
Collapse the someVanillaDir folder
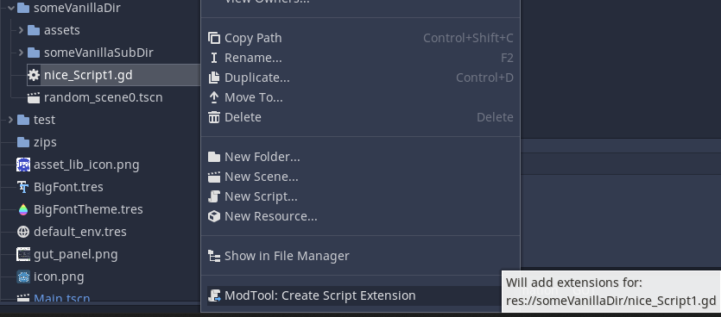(x=10, y=8)
